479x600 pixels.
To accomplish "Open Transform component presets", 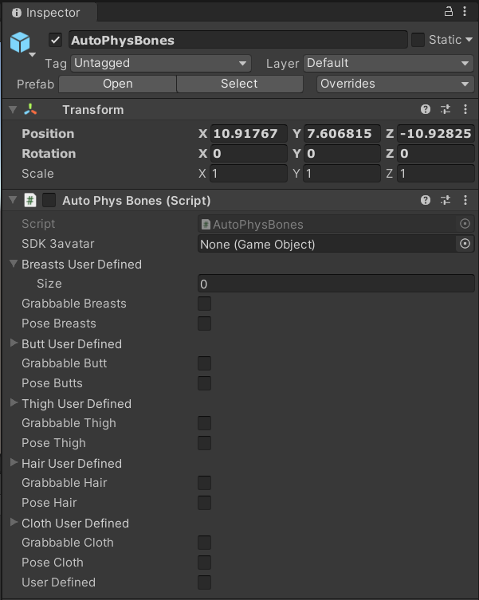I will 446,110.
